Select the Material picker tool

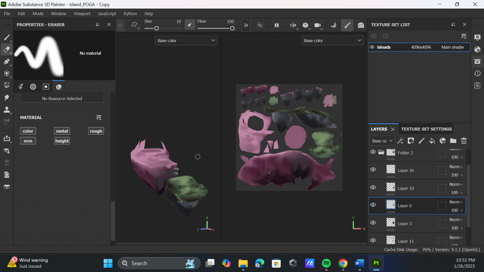click(x=7, y=122)
